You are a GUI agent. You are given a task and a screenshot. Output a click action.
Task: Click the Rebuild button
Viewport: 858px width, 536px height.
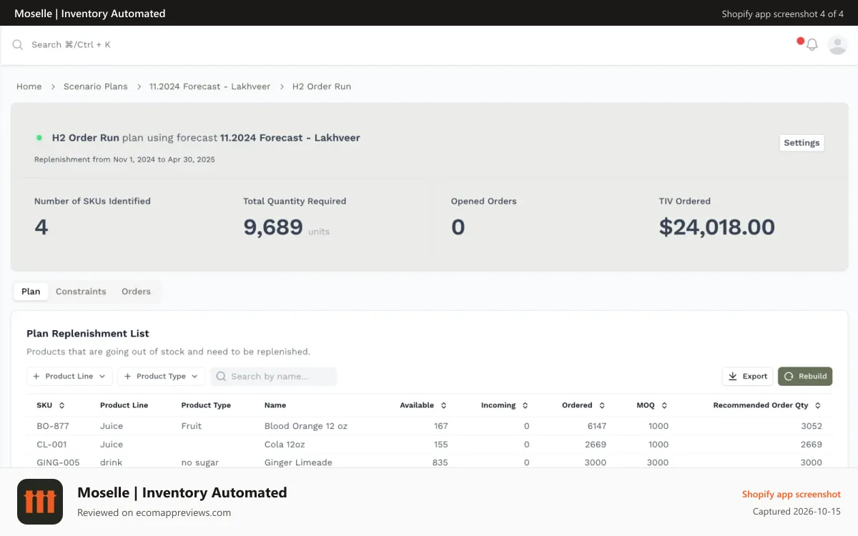click(805, 376)
